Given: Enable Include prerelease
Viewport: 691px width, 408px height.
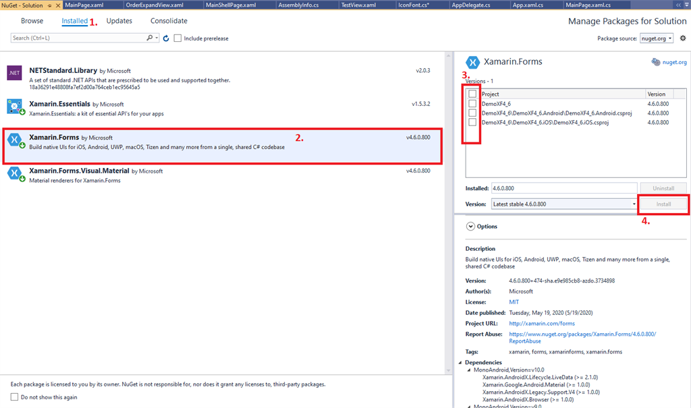Looking at the screenshot, I should coord(178,38).
